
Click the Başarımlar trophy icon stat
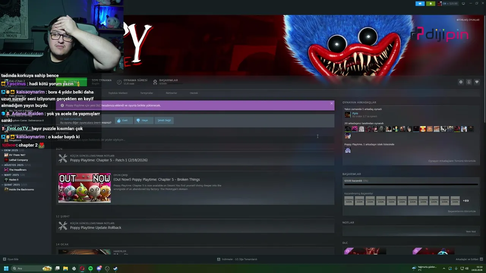(x=155, y=82)
